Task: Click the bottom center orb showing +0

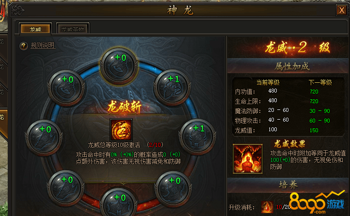Action: tap(118, 203)
